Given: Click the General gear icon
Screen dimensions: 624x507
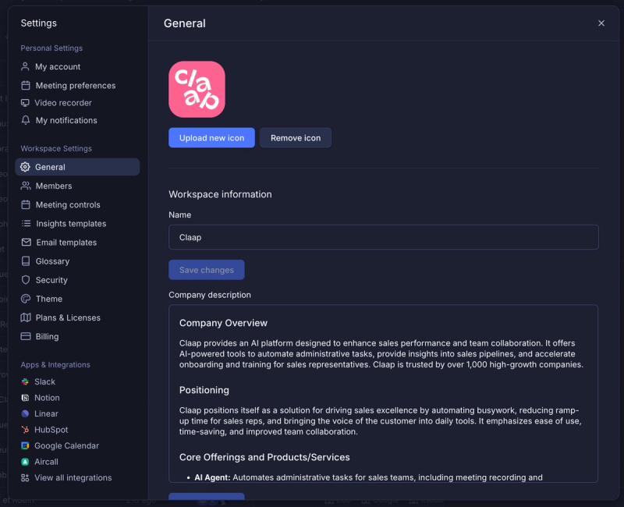Looking at the screenshot, I should coord(25,167).
